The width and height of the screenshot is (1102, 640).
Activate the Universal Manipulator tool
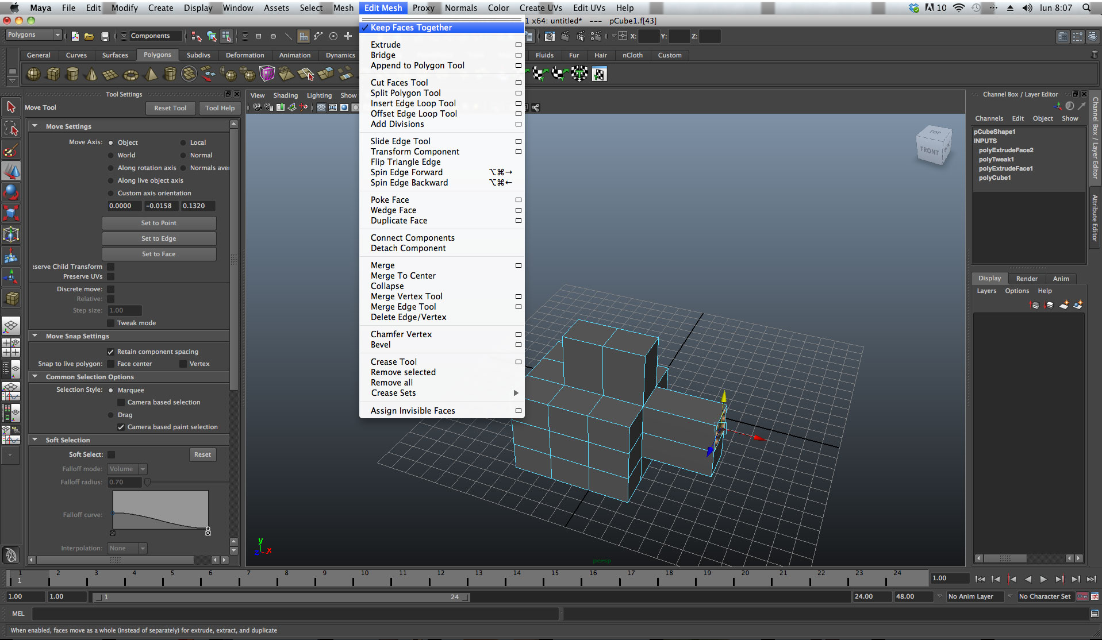coord(11,234)
